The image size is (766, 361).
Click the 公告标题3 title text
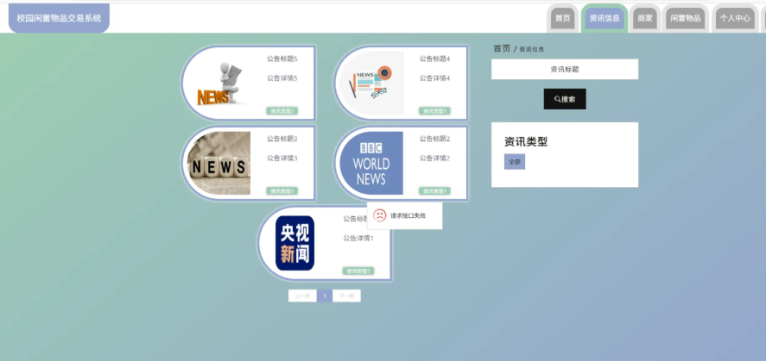[282, 139]
